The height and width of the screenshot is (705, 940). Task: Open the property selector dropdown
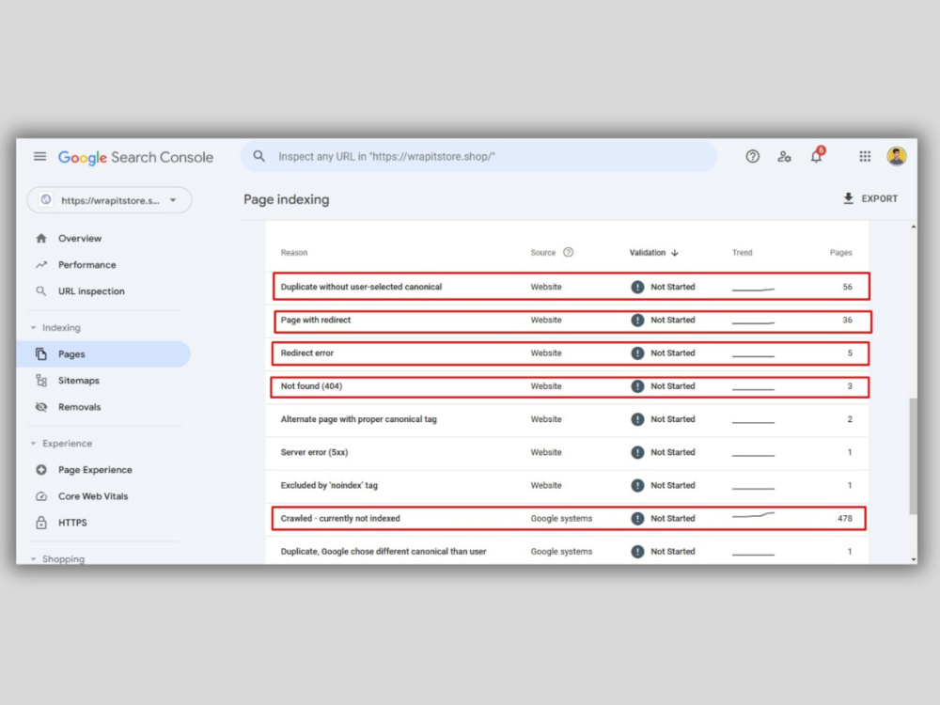coord(110,200)
